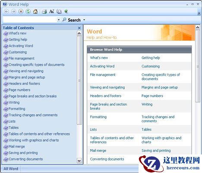
Task: Open the toolbar options arrow at right
Action: (x=199, y=13)
